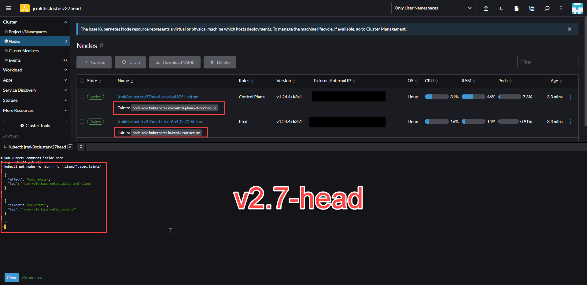
Task: Open the Download KubeConfig file icon
Action: [x=516, y=8]
